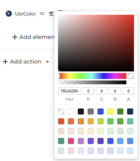The width and height of the screenshot is (140, 161).
Task: Click the plus icon of Add action
Action: tap(5, 62)
